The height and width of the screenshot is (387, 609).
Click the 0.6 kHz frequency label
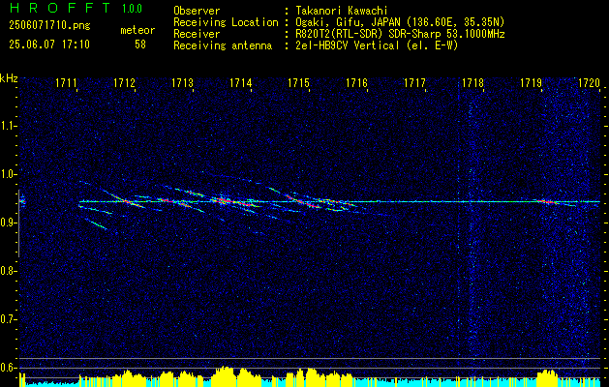point(9,368)
